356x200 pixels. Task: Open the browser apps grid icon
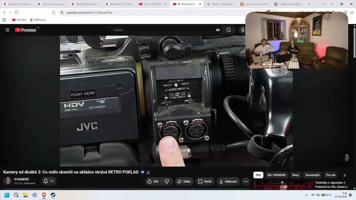tap(4, 20)
